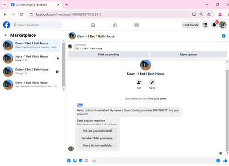Open Dawn - 1 Bed 1 Bath House chat
This screenshot has height=166, width=229.
point(31,45)
